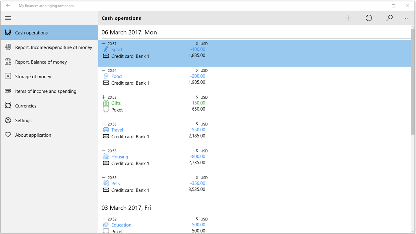Viewport: 416px width, 234px height.
Task: Open search with the magnifier icon
Action: pyautogui.click(x=389, y=18)
